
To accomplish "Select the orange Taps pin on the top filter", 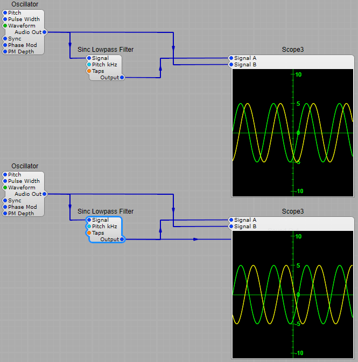I will tap(89, 71).
